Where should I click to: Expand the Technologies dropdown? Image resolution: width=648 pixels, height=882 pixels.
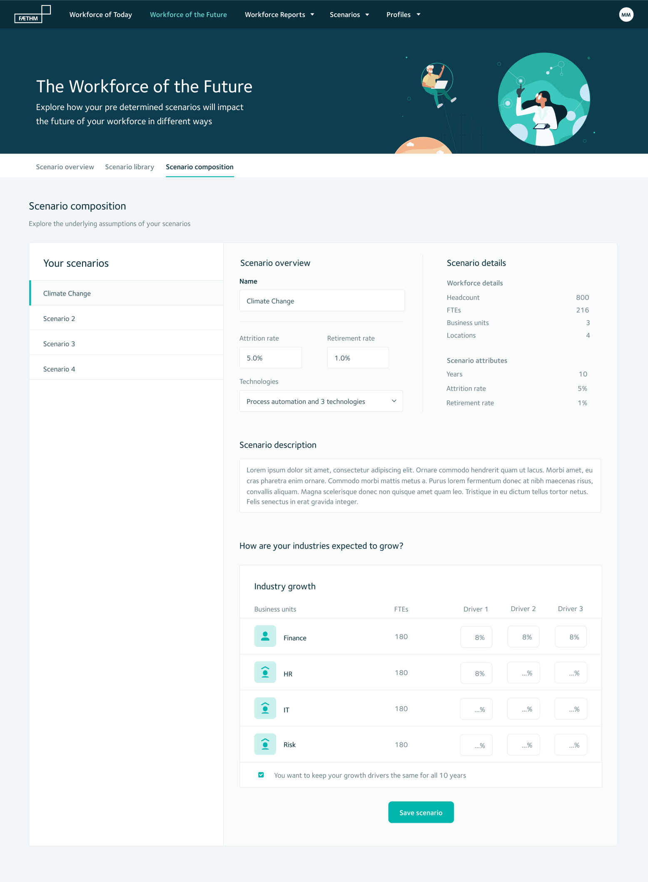click(x=321, y=401)
